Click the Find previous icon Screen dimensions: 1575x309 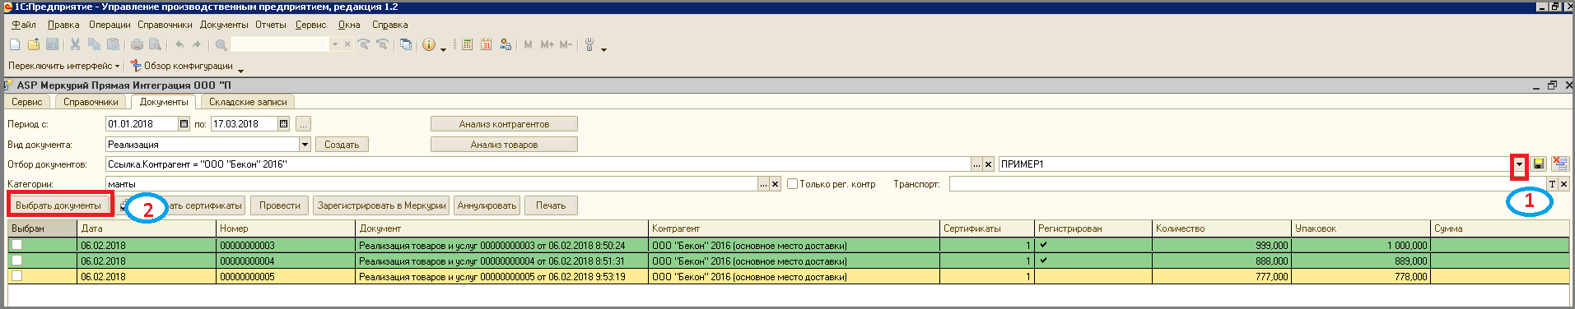(382, 44)
